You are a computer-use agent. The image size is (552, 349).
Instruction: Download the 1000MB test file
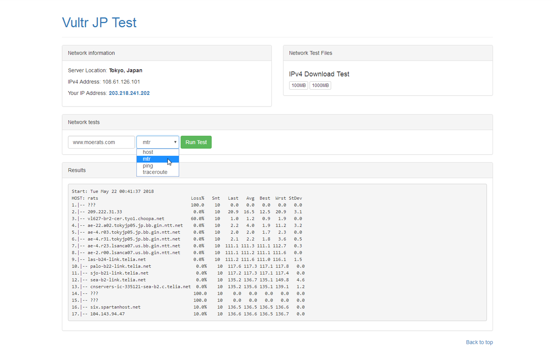pyautogui.click(x=320, y=85)
